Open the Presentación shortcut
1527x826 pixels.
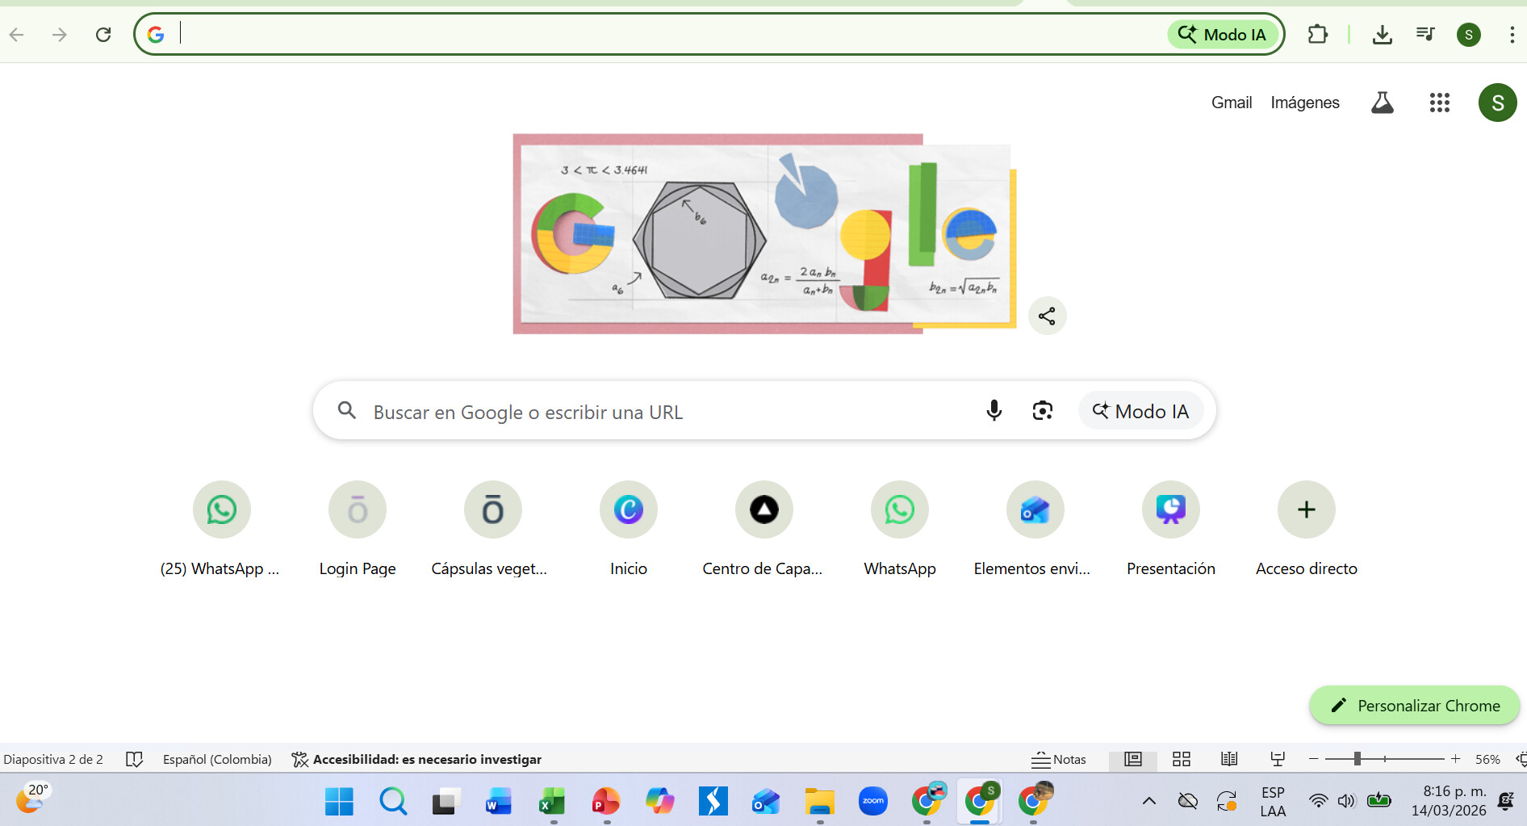click(1170, 510)
